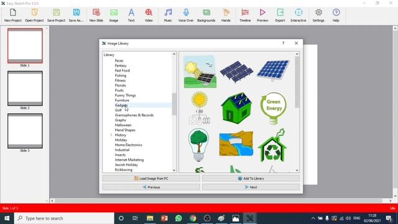The width and height of the screenshot is (398, 224).
Task: Close the Image Library dialog
Action: [x=296, y=43]
